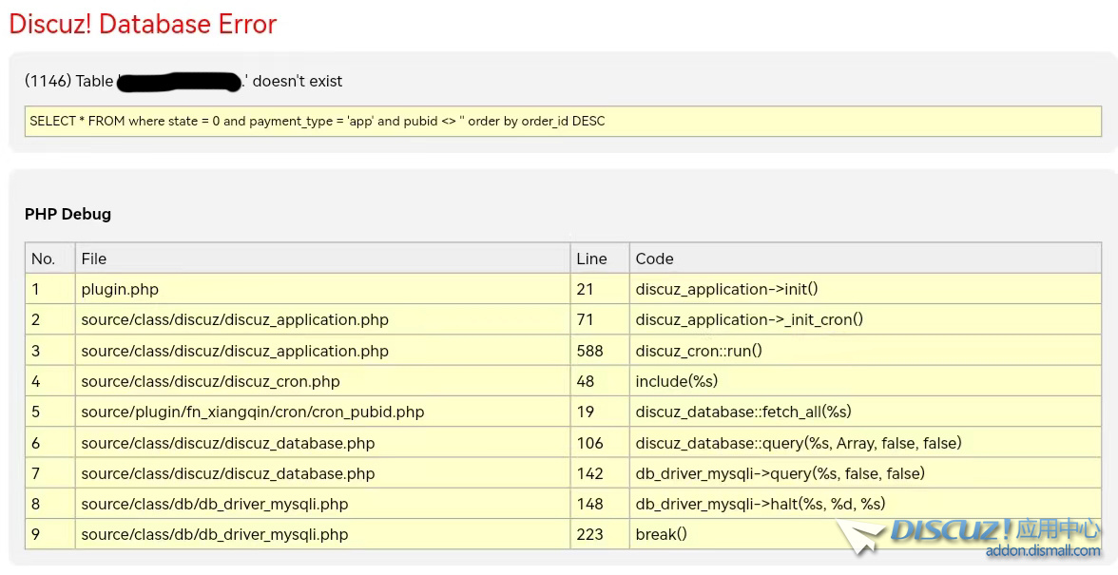Click the 'Discuz! Database Error' heading
The height and width of the screenshot is (575, 1118).
pyautogui.click(x=143, y=24)
